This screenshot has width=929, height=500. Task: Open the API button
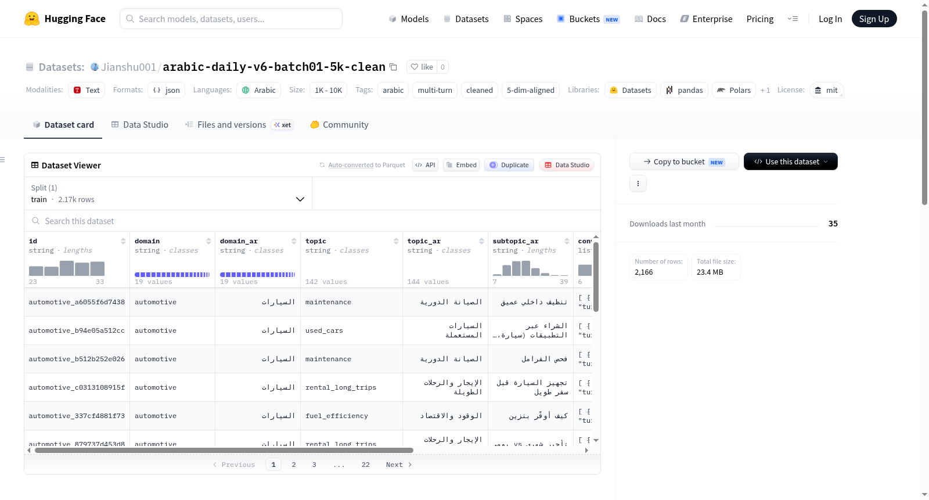tap(425, 165)
